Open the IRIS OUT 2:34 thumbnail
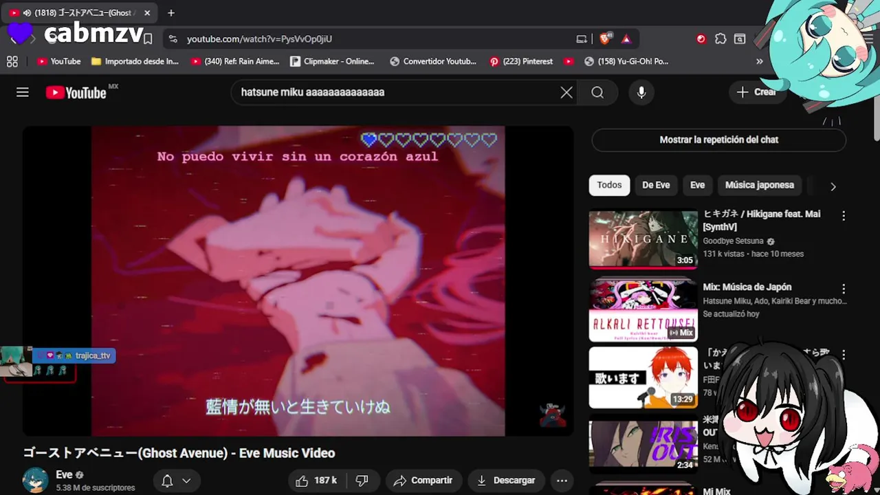 pyautogui.click(x=643, y=443)
